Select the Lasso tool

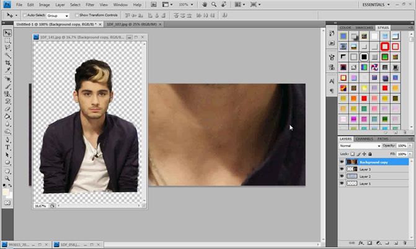(x=7, y=48)
